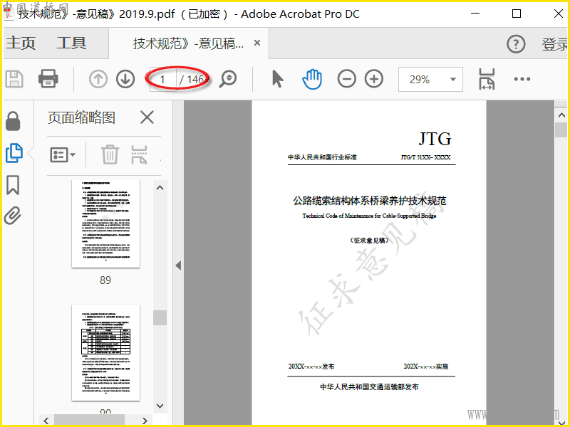Close the 页面缩略图 panel
This screenshot has height=427, width=570.
[x=147, y=117]
